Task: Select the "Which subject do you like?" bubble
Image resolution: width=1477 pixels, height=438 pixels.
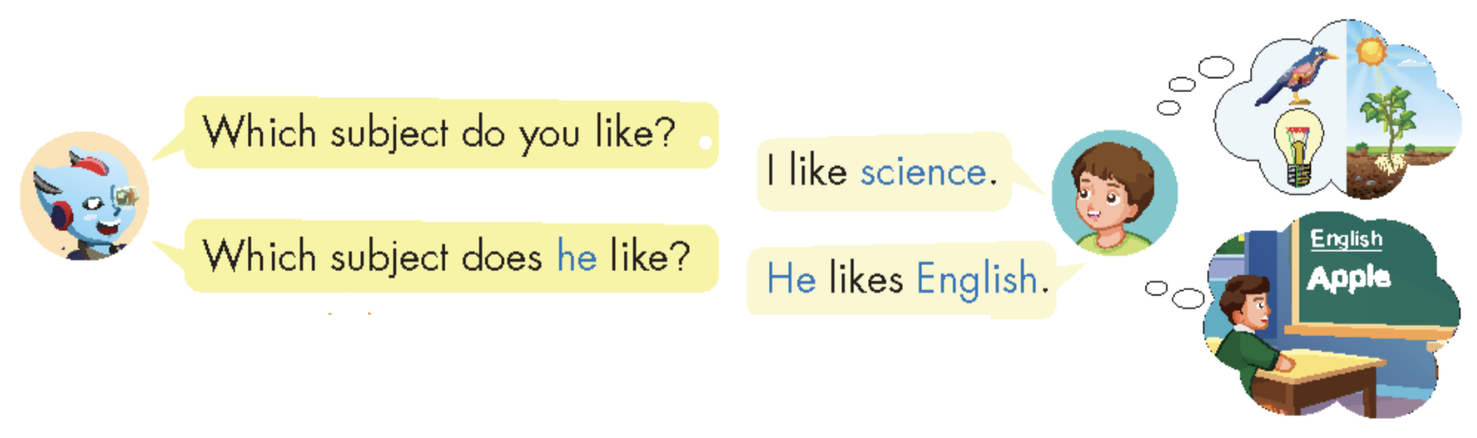Action: [451, 133]
